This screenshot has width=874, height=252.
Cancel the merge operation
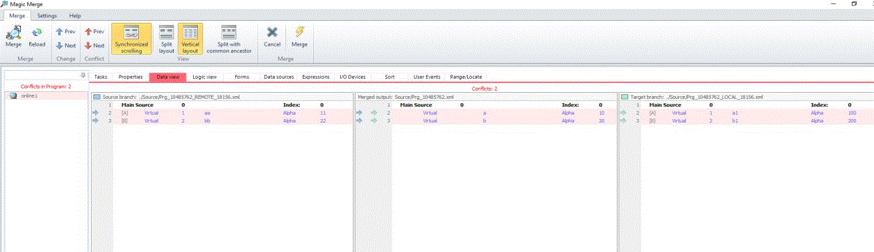pos(272,37)
